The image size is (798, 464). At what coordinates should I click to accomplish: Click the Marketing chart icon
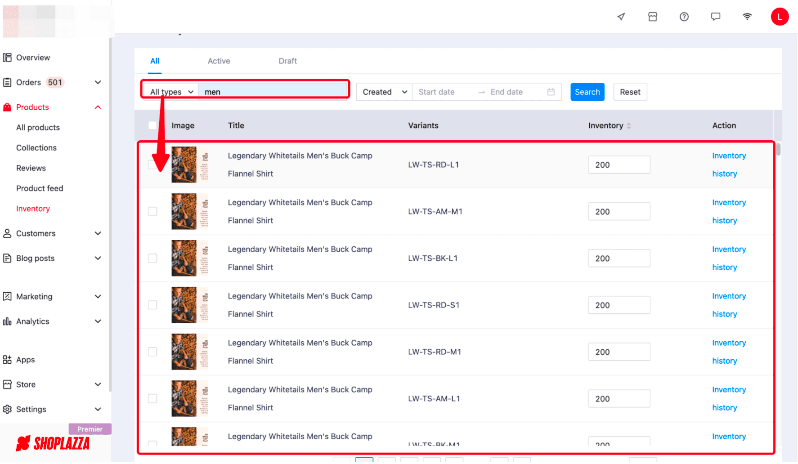pyautogui.click(x=7, y=296)
